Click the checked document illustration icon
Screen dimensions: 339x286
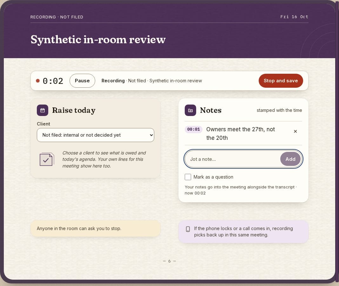pos(47,159)
